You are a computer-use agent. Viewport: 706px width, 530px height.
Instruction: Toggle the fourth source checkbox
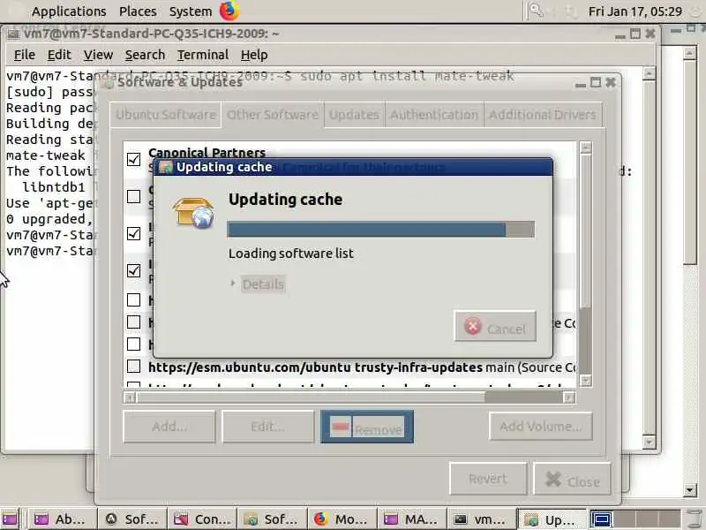[x=134, y=270]
